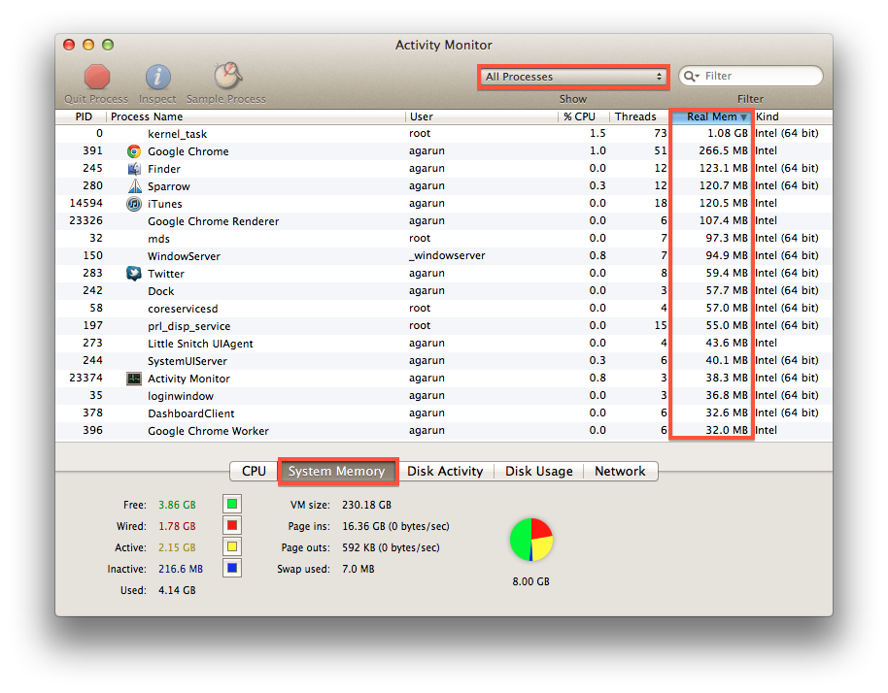Select the coreservicesd process row
This screenshot has width=888, height=693.
pyautogui.click(x=444, y=309)
